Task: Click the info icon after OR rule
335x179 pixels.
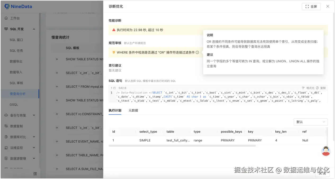Action: [x=197, y=53]
